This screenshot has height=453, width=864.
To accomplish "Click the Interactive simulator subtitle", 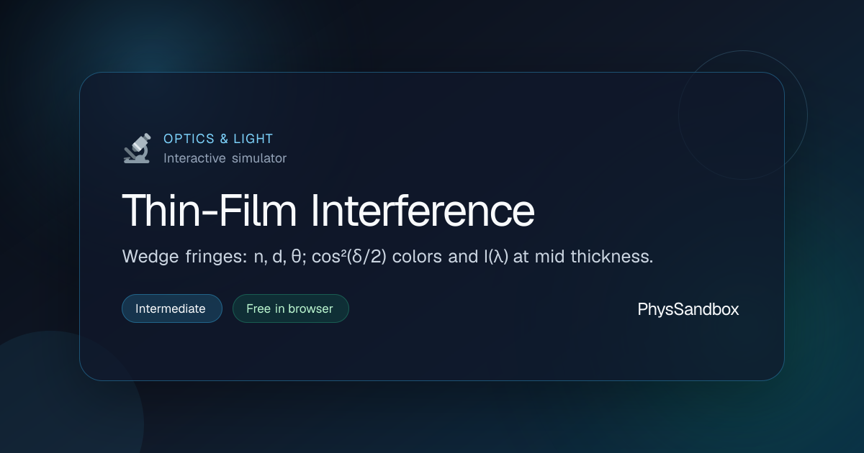I will (225, 158).
